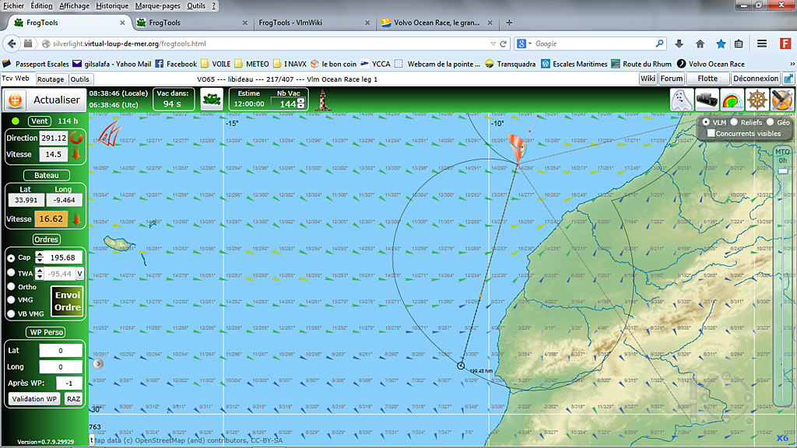Image resolution: width=797 pixels, height=448 pixels.
Task: Open the Flotte button
Action: point(707,79)
